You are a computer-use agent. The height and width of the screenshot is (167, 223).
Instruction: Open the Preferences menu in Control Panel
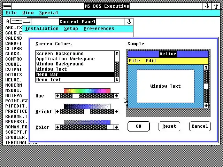(99, 29)
